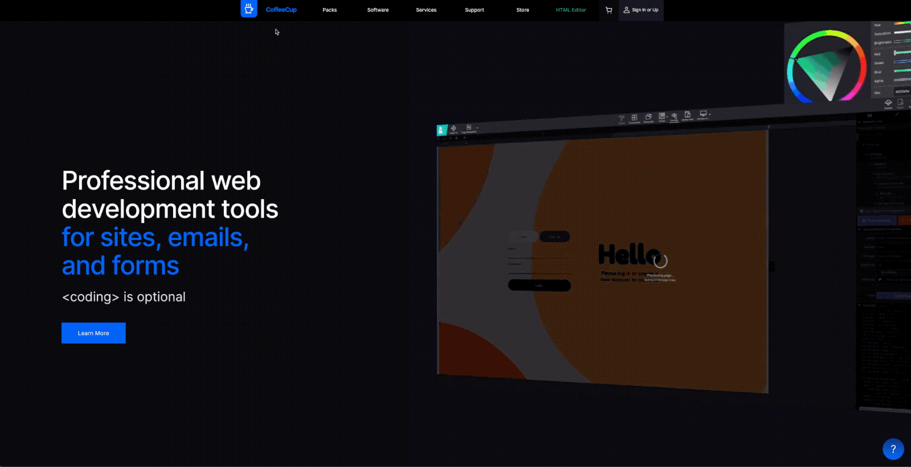This screenshot has width=911, height=467.
Task: Adjust the Hue slider in the color panel
Action: pos(902,24)
